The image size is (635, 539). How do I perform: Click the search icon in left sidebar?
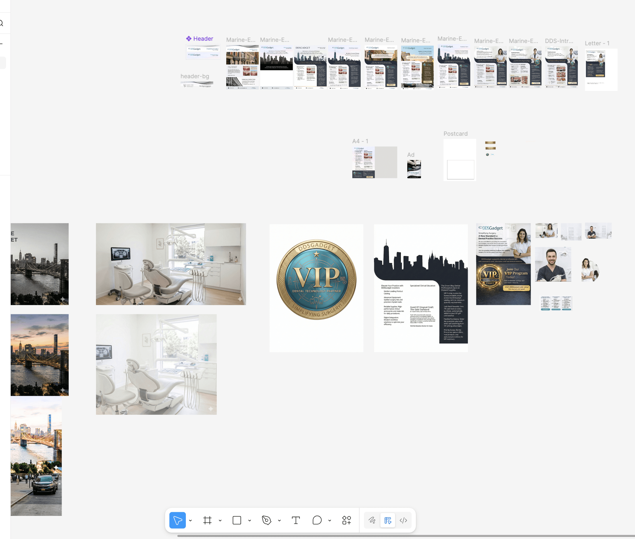pos(1,23)
